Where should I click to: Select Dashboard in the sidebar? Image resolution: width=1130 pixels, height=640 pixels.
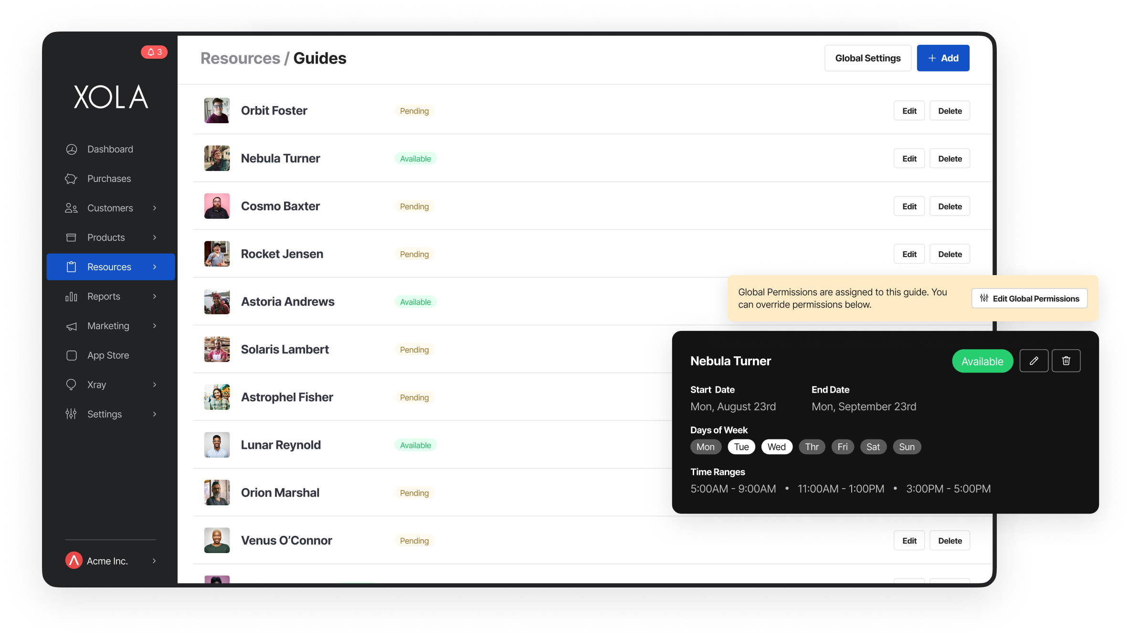click(71, 149)
